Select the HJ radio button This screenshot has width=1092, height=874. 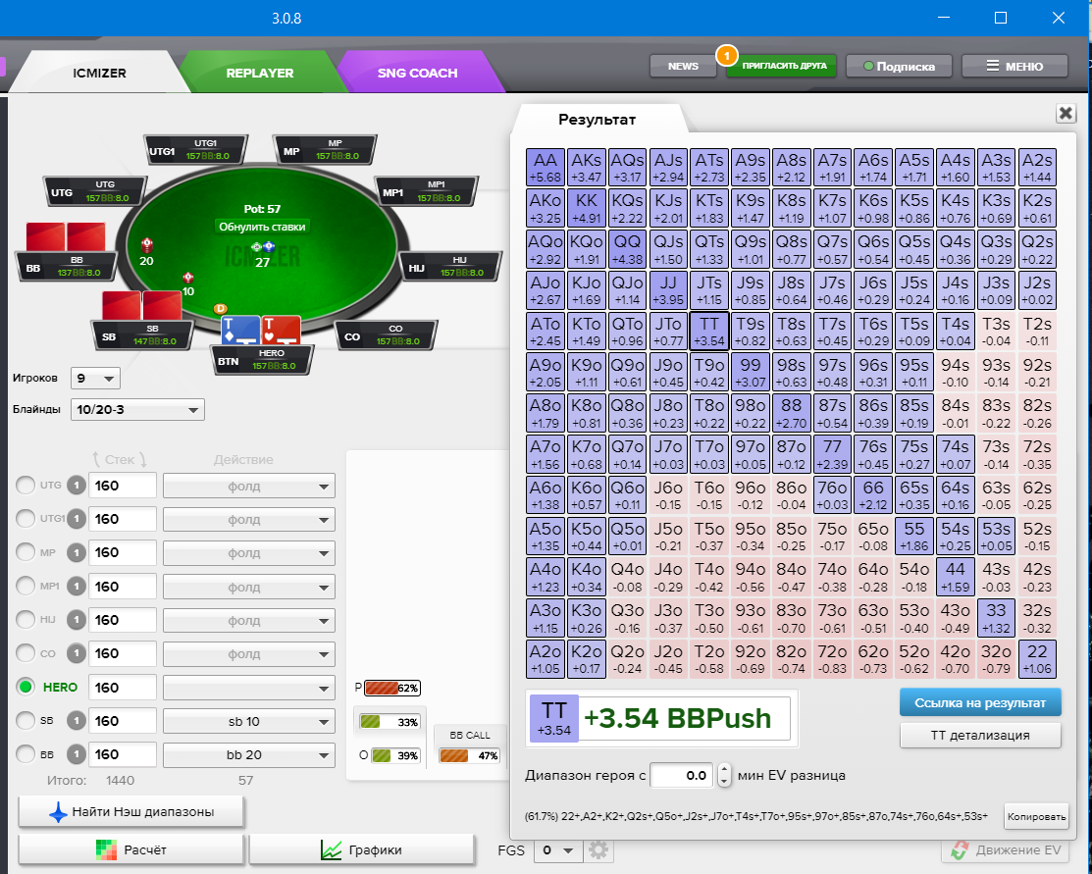coord(26,620)
